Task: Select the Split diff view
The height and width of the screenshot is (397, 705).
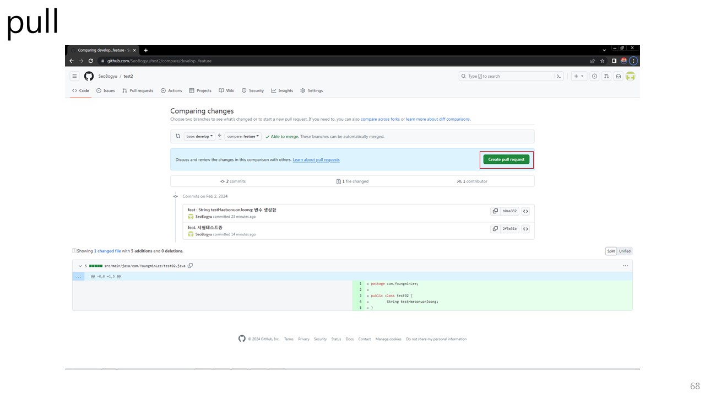Action: pos(611,251)
